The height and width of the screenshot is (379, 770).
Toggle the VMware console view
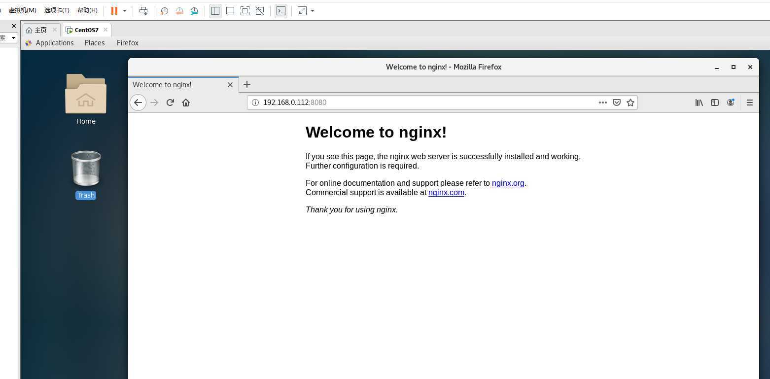[281, 11]
